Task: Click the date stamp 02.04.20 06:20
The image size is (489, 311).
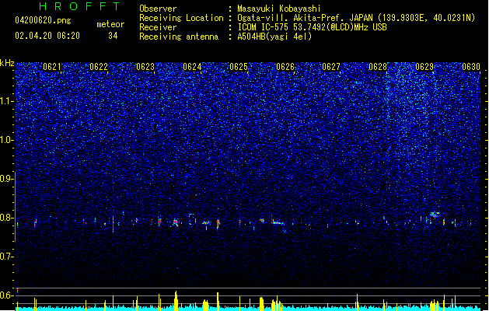Action: (x=47, y=36)
